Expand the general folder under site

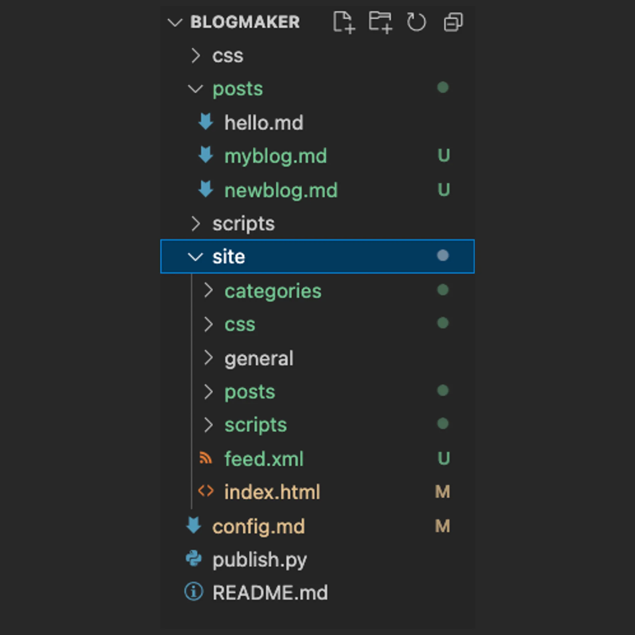coord(208,358)
